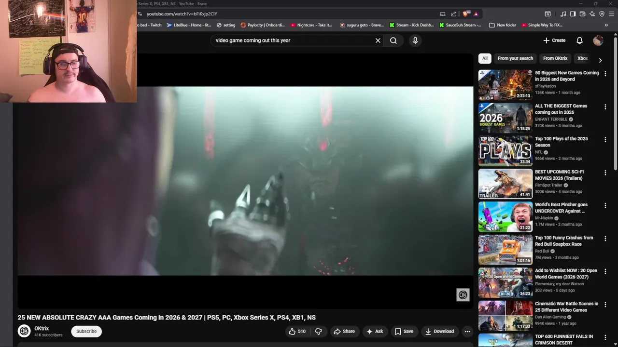Open options for Add to Wishlist NOW video
The width and height of the screenshot is (618, 347).
[605, 271]
